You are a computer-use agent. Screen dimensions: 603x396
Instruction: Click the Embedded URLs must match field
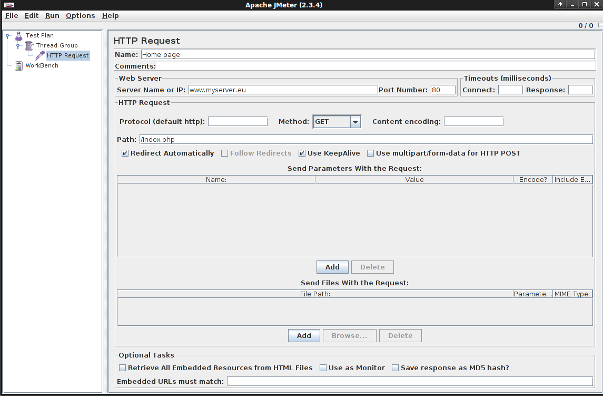410,381
